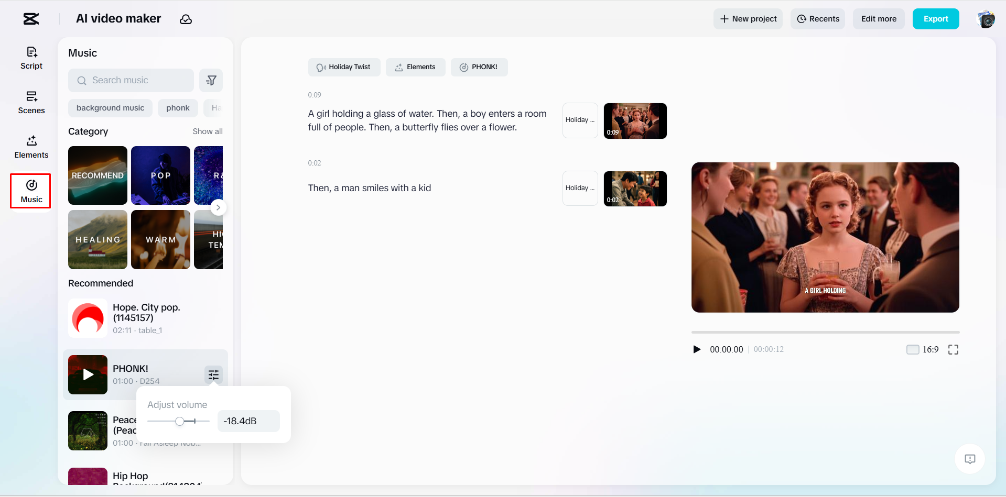Open Recents projects
The width and height of the screenshot is (1006, 497).
pyautogui.click(x=818, y=19)
